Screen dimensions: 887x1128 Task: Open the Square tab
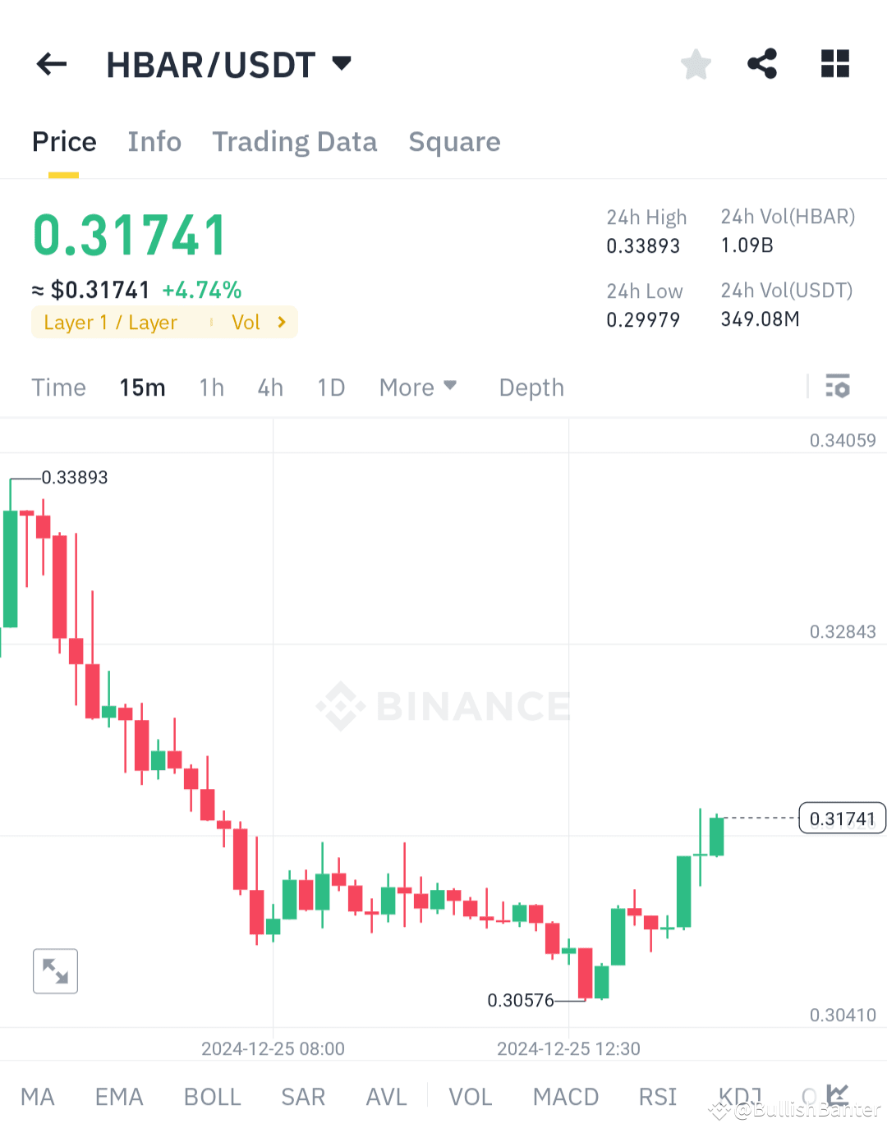(x=454, y=141)
